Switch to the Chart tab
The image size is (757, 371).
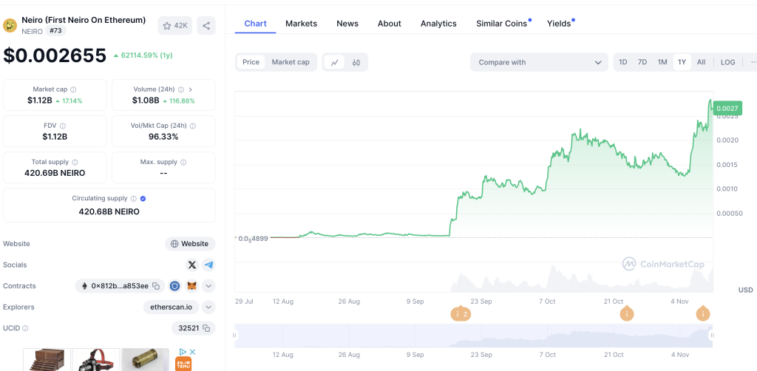pos(255,24)
